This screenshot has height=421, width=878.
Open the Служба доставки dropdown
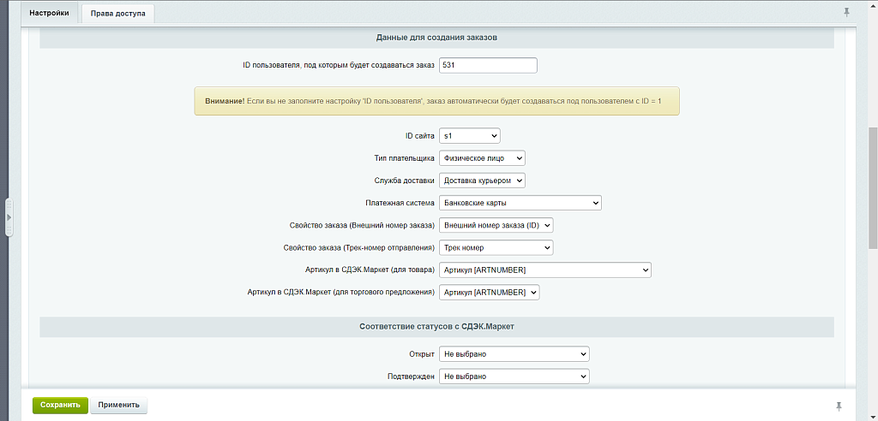coord(481,181)
